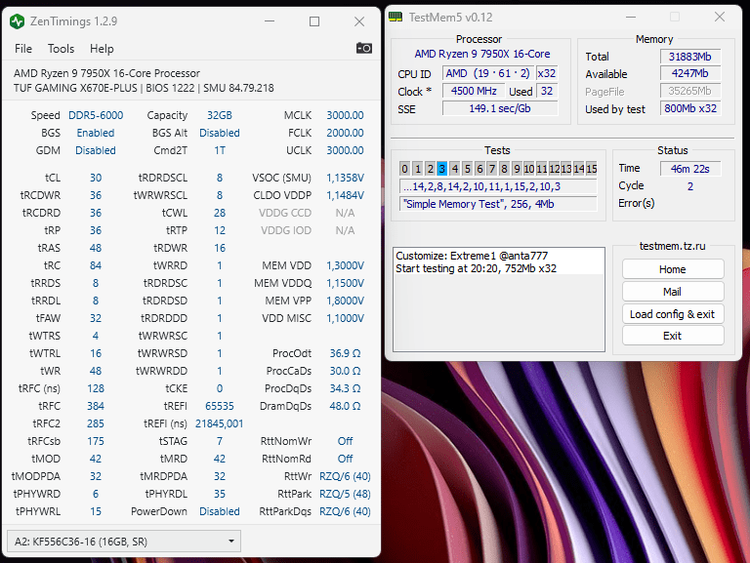Click the ZenTimings app logo icon
Screen dimensions: 750x563
click(x=17, y=21)
